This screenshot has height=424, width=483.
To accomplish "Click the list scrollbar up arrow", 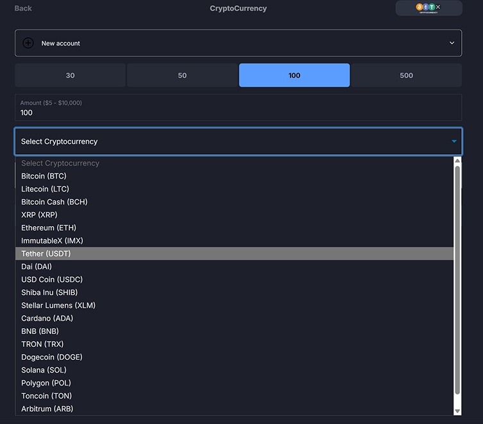I will tap(457, 161).
